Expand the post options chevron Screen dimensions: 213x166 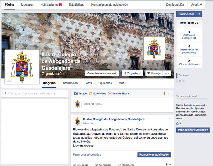(x=170, y=119)
